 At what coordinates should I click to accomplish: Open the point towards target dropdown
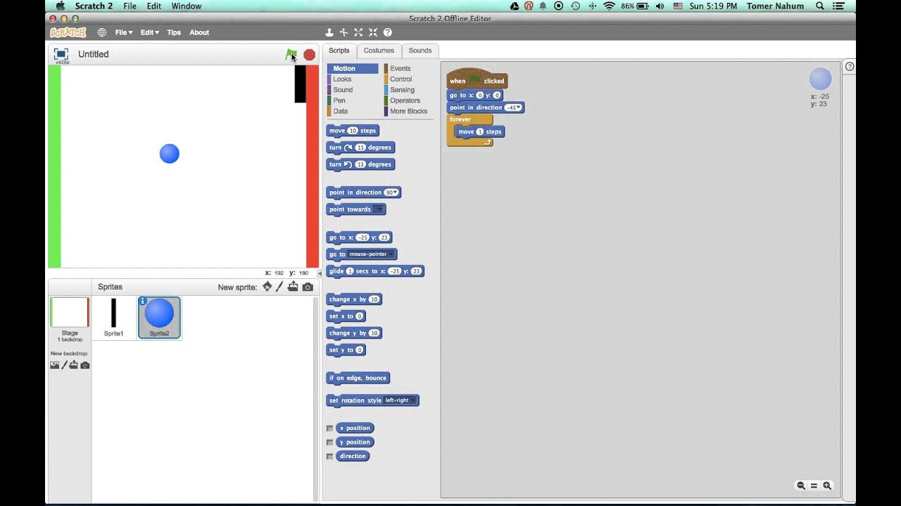point(378,209)
